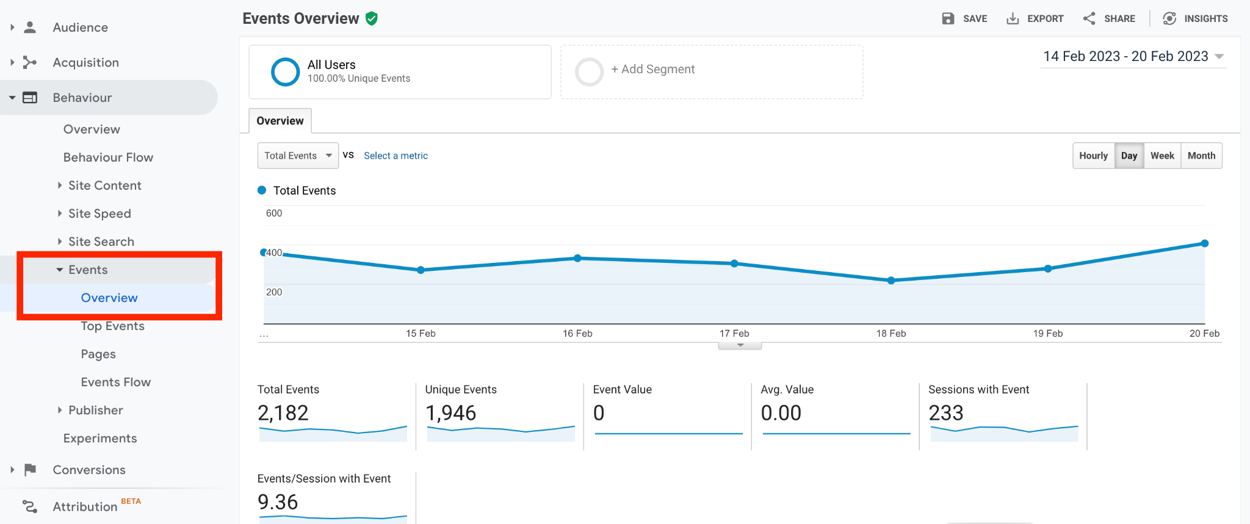This screenshot has width=1250, height=524.
Task: Expand the Publisher section
Action: click(x=95, y=410)
